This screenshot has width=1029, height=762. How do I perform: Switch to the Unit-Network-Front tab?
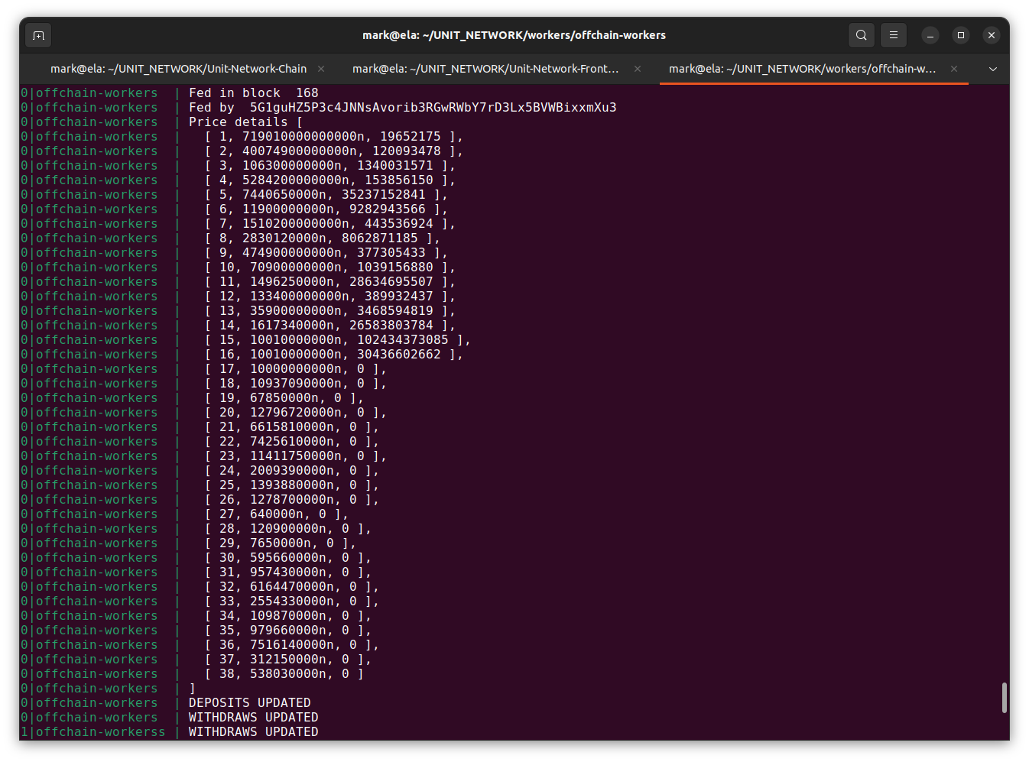tap(485, 69)
